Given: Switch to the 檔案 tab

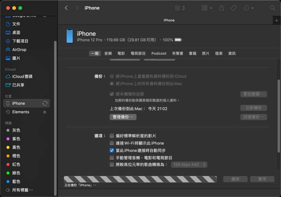Looking at the screenshot, I should pos(219,53).
